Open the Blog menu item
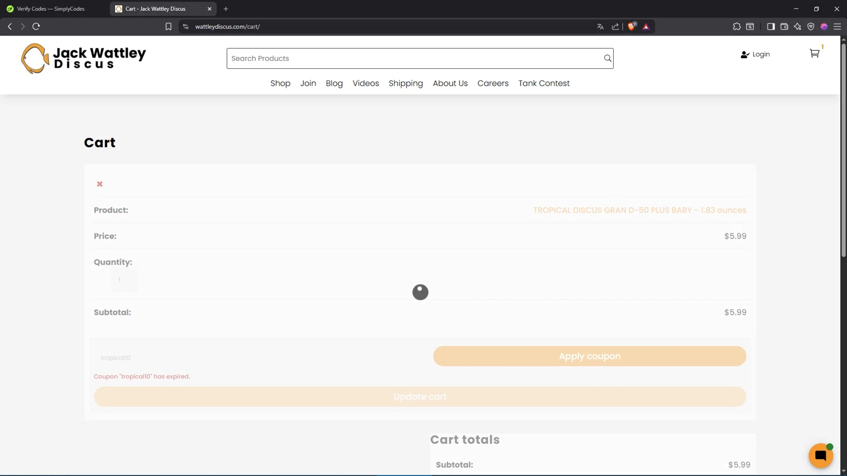 click(334, 83)
